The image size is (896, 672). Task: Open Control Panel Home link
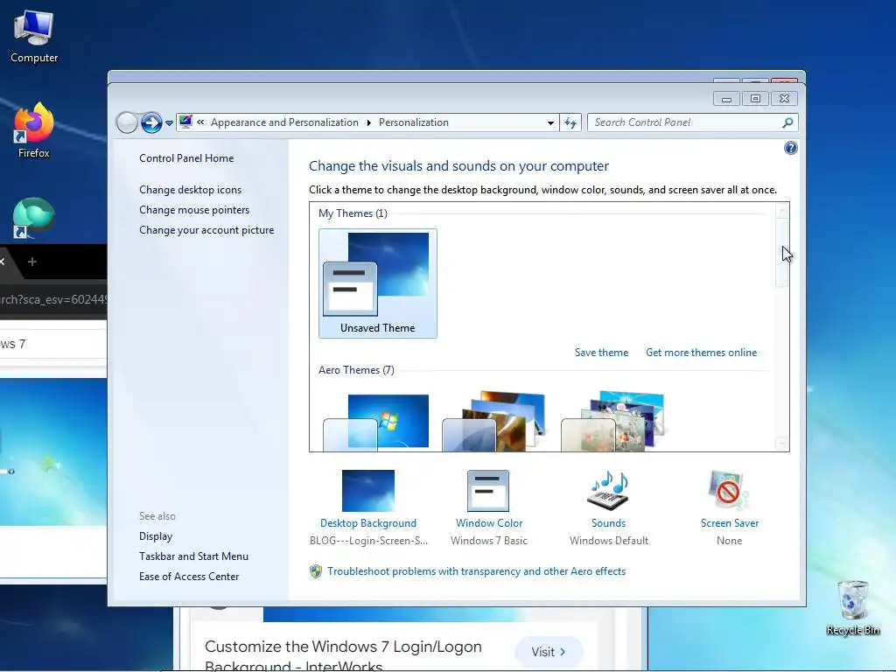(186, 158)
